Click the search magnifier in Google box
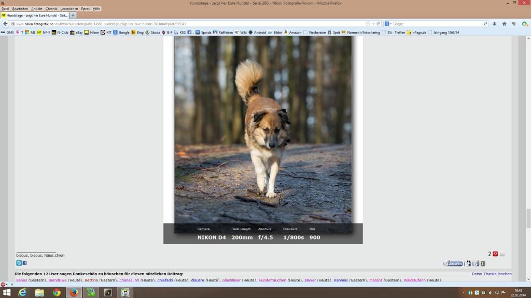Image resolution: width=531 pixels, height=298 pixels. [485, 24]
